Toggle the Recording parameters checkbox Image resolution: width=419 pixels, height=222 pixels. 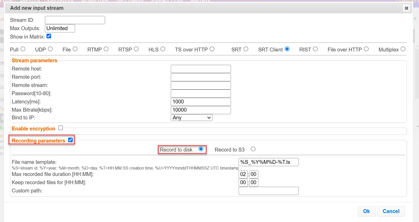(70, 140)
